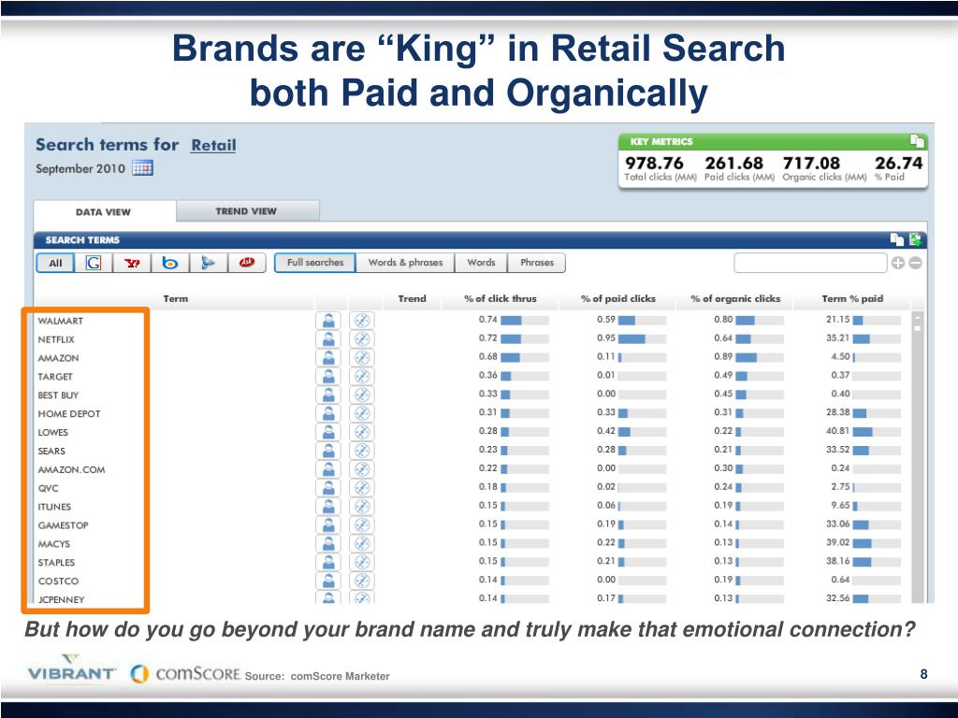Export search terms to Excel icon
Screen dimensions: 958x718
tap(915, 240)
